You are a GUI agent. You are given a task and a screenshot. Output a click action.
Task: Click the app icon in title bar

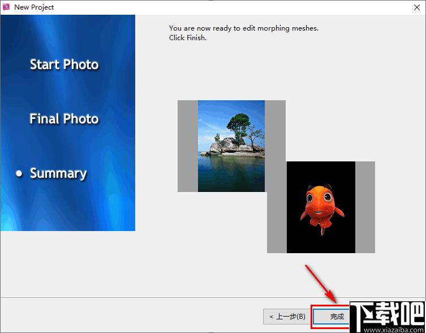(6, 7)
